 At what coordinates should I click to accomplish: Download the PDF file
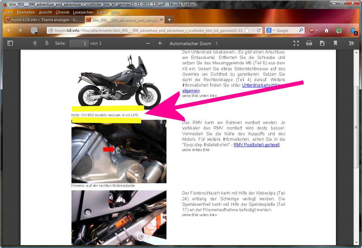coord(322,43)
